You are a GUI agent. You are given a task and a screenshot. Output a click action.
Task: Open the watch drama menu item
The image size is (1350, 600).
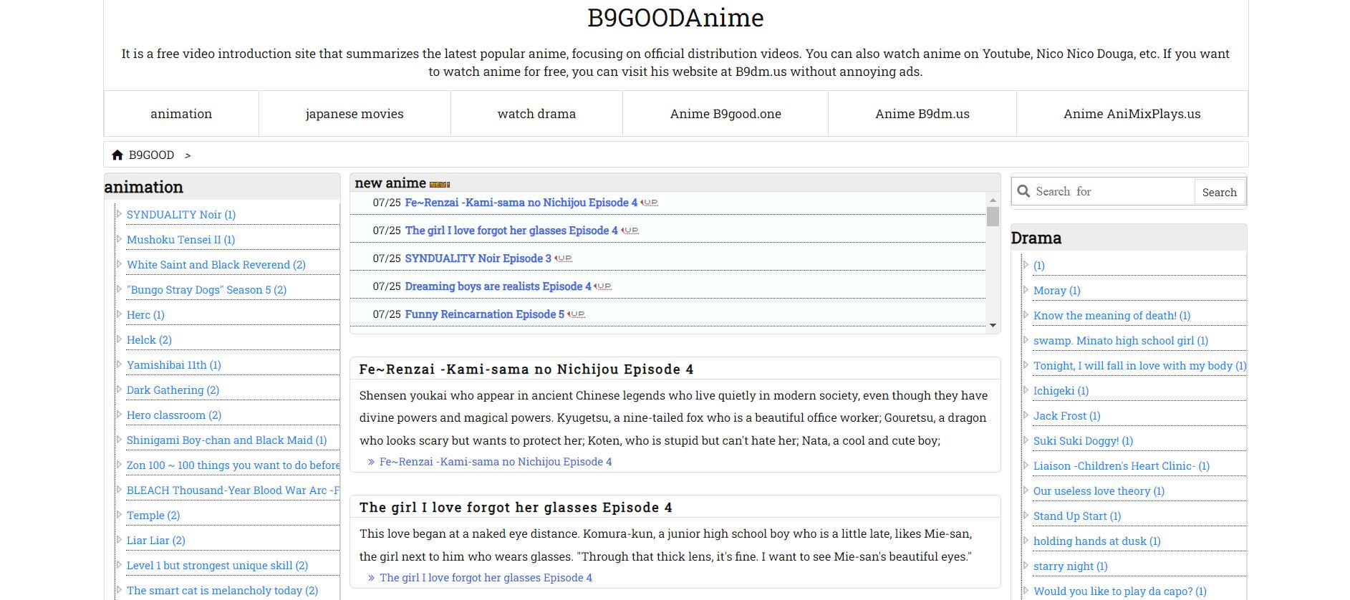(x=536, y=114)
